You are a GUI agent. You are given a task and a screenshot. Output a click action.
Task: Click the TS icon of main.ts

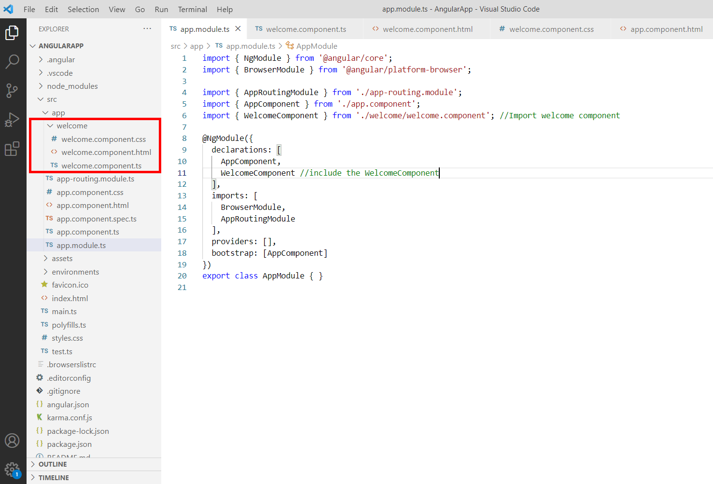[44, 311]
